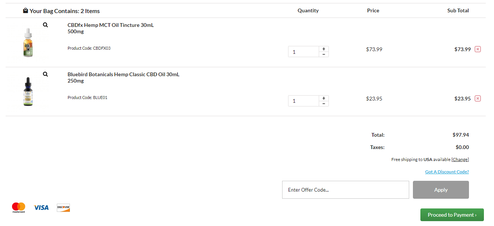Decrease Bluebird Botanicals quantity with minus

(324, 103)
